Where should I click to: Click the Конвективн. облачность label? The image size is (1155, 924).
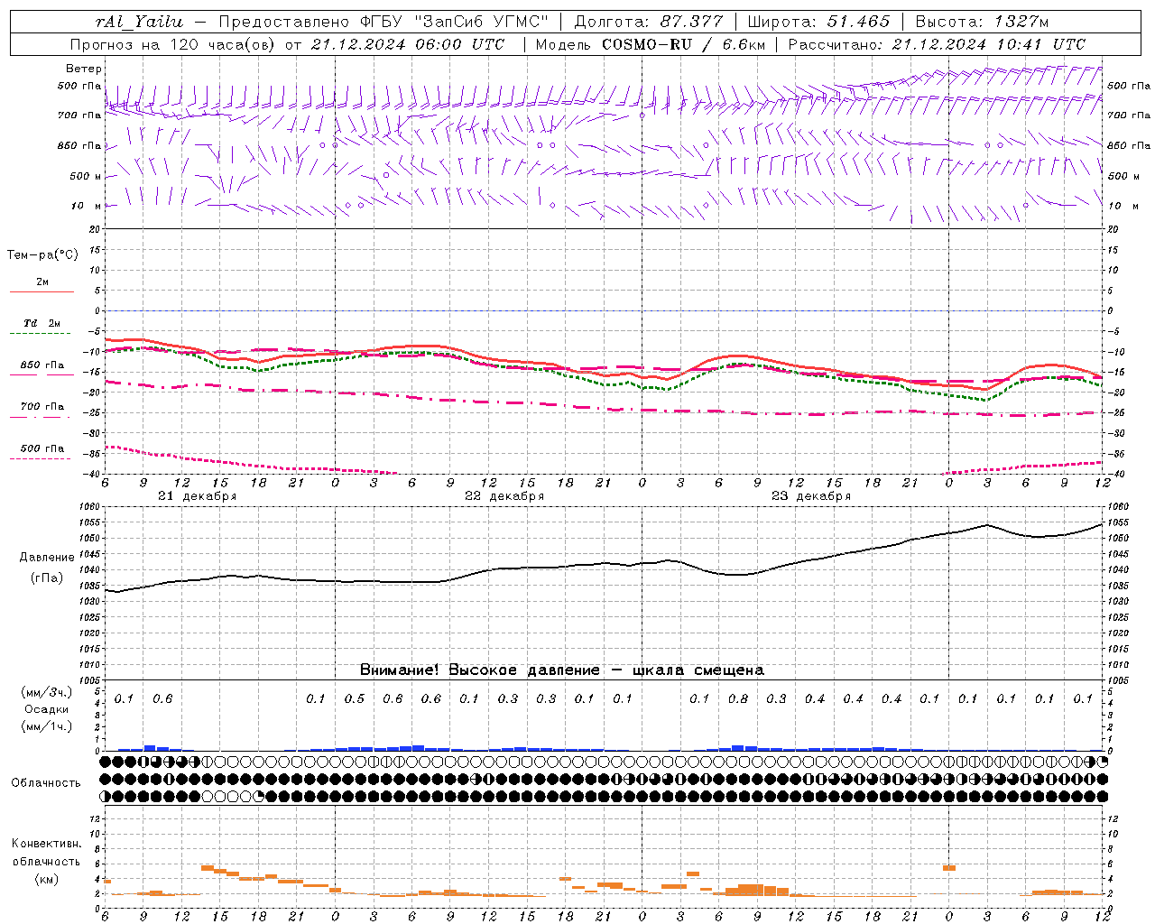coord(46,853)
